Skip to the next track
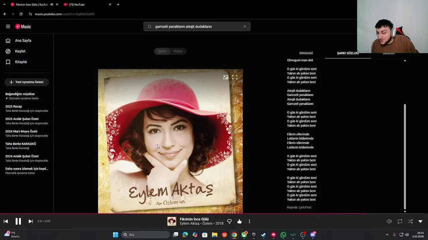Viewport: 428px width, 240px height. pyautogui.click(x=30, y=221)
